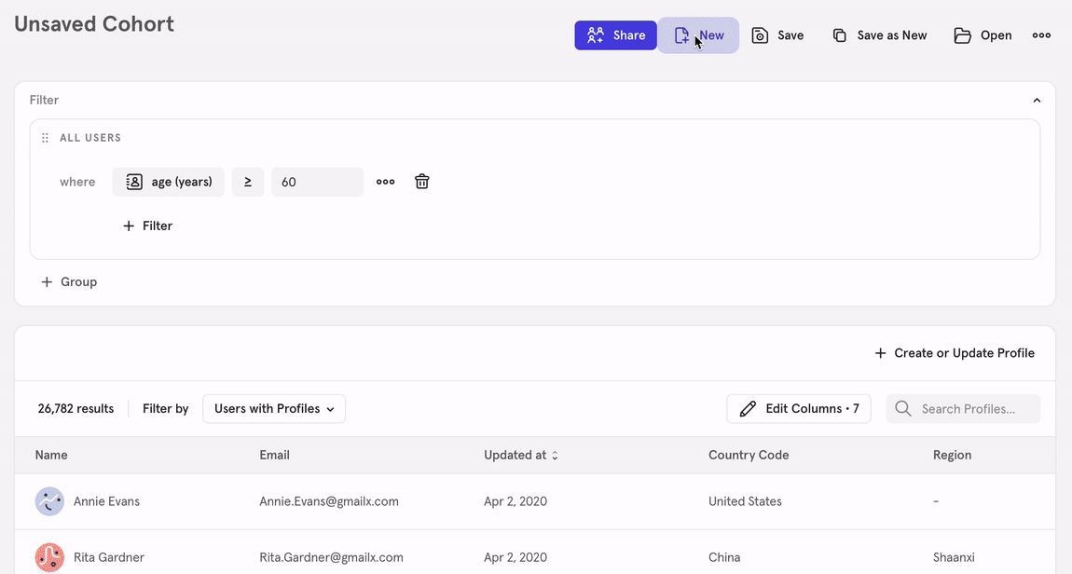Delete the age filter using the trash icon
The width and height of the screenshot is (1072, 574).
point(421,181)
